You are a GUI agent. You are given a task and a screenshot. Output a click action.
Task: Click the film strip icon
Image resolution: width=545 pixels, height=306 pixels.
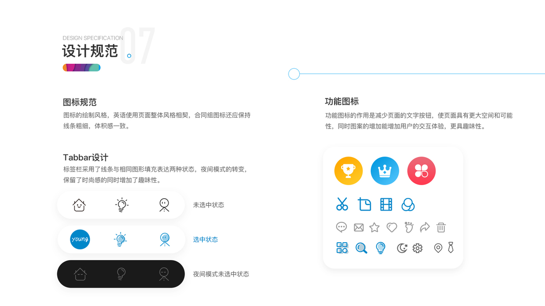pyautogui.click(x=386, y=205)
